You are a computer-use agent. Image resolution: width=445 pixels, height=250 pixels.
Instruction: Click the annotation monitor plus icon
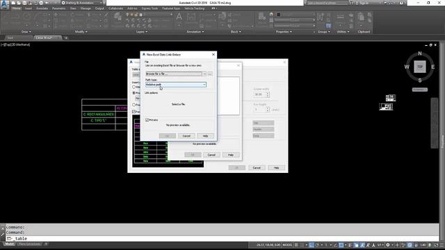[397, 245]
